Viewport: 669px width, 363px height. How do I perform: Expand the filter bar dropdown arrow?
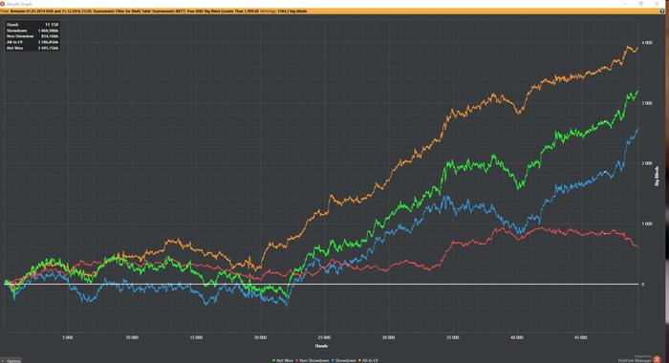(661, 11)
